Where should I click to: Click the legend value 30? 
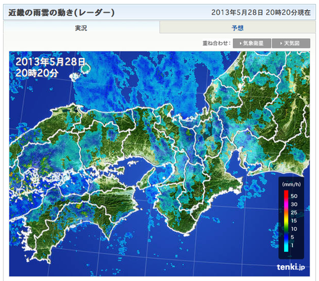(294, 205)
